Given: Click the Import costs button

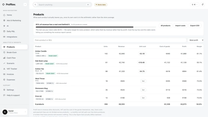Looking at the screenshot, I should pos(180,25).
